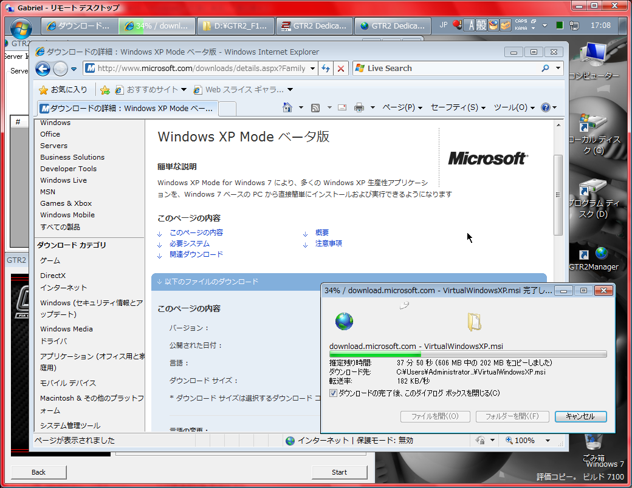The image size is (632, 488).
Task: Click the security privacy icon in status bar
Action: click(x=480, y=441)
